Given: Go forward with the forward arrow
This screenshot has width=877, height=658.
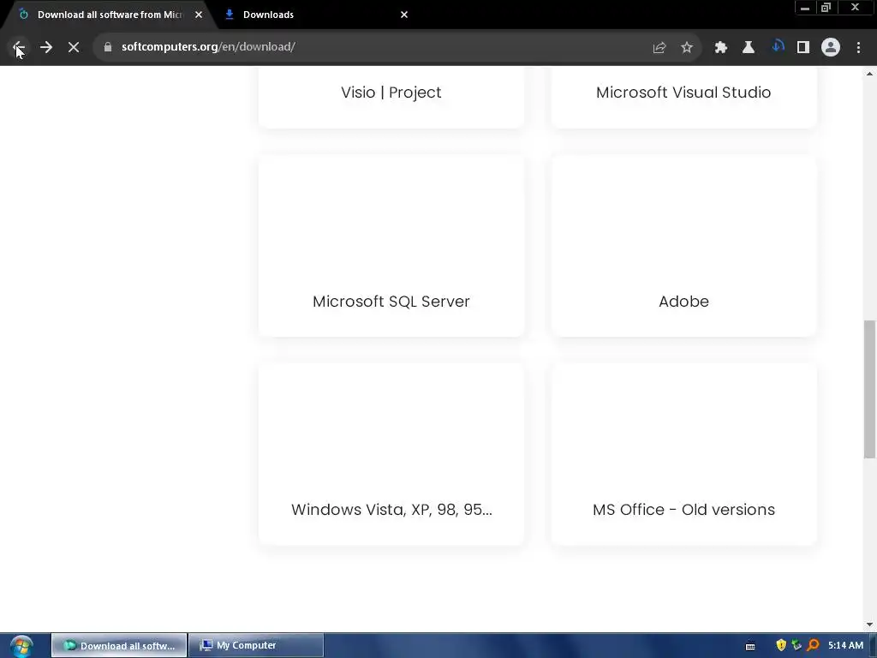Looking at the screenshot, I should tap(46, 47).
